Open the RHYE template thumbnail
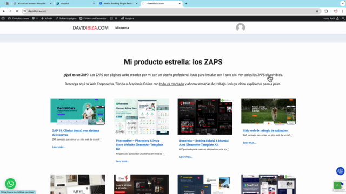This screenshot has height=194, width=346. (78, 184)
